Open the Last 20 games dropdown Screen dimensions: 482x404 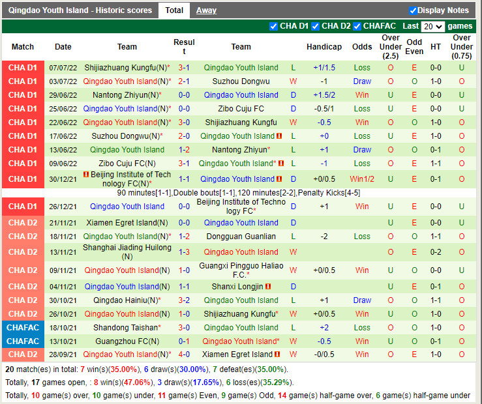coord(432,27)
